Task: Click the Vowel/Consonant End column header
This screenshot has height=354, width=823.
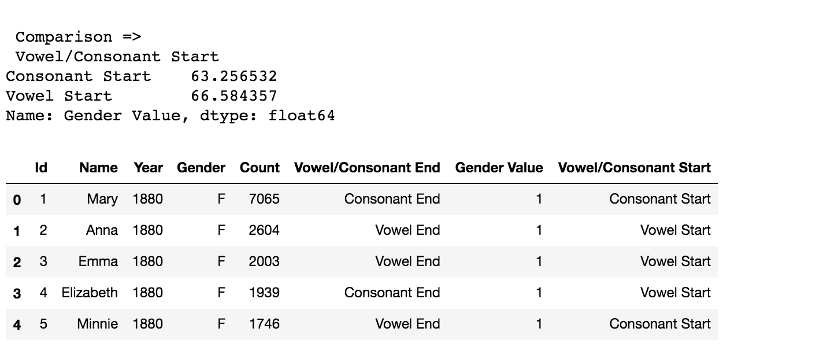Action: point(367,168)
